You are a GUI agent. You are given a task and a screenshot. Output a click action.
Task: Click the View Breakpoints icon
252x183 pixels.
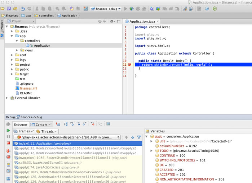point(8,151)
